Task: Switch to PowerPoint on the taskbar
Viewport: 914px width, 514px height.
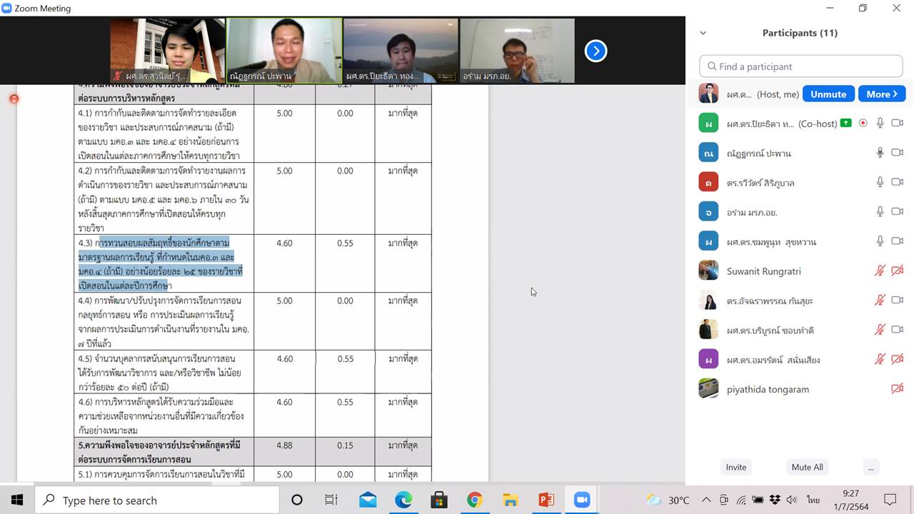Action: pyautogui.click(x=546, y=500)
